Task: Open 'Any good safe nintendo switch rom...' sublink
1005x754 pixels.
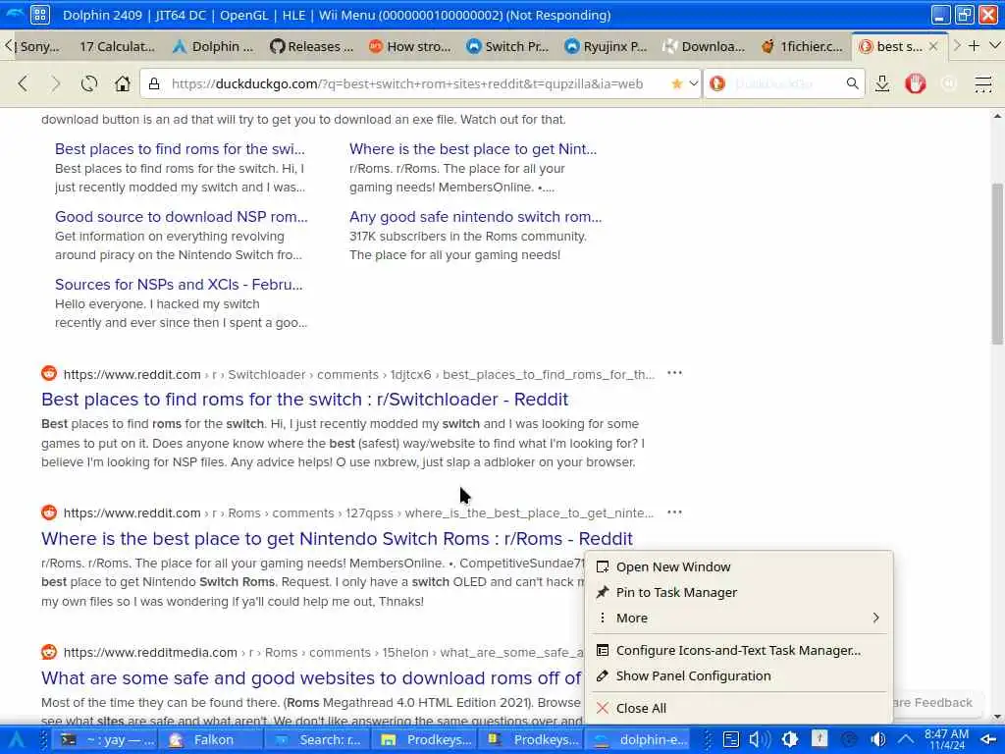Action: pyautogui.click(x=476, y=217)
